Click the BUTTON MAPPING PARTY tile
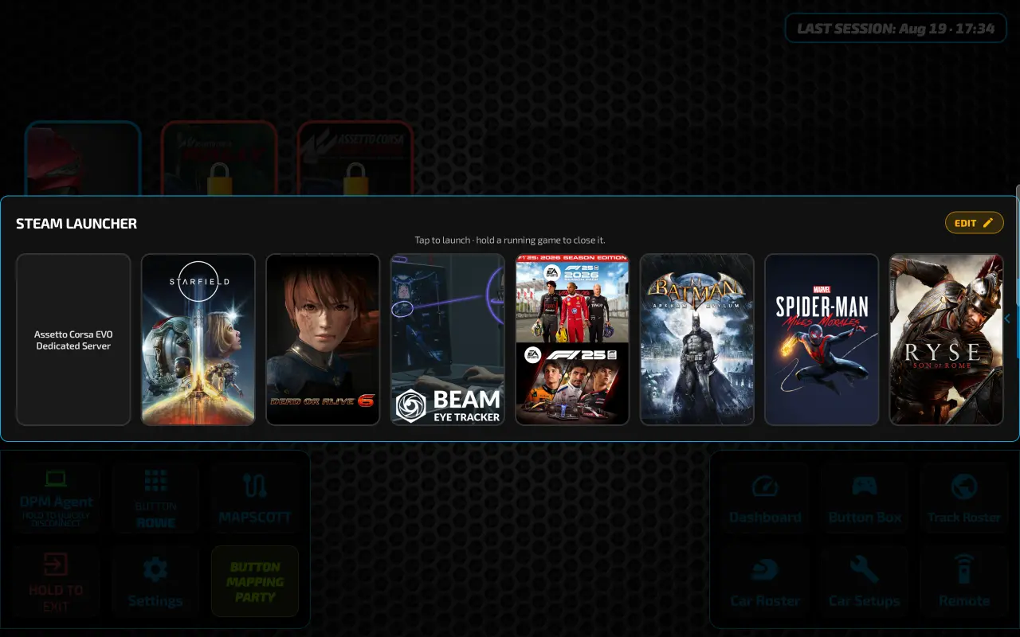 click(255, 581)
